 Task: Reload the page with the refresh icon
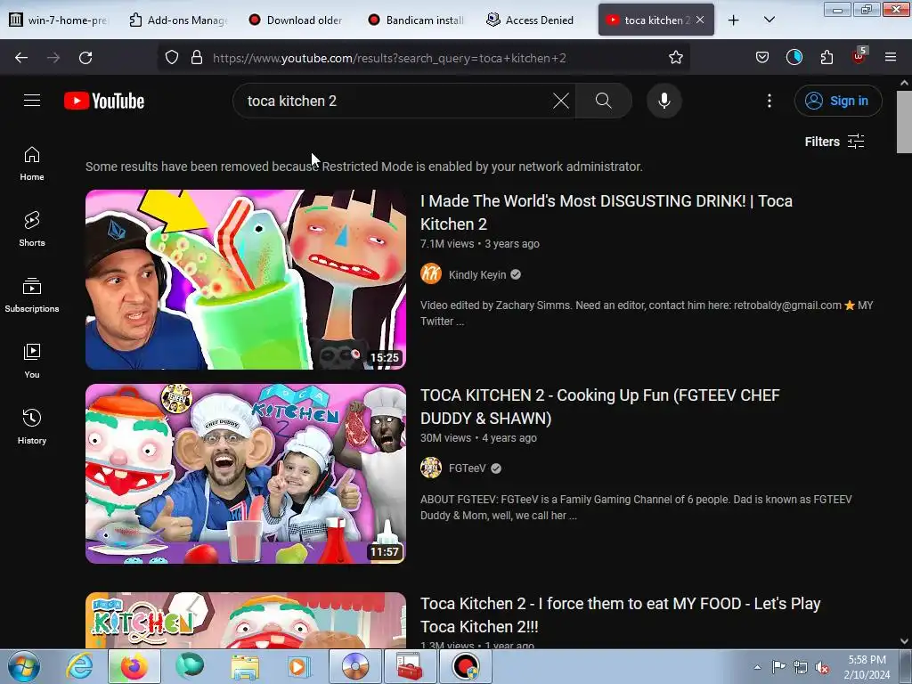point(85,58)
